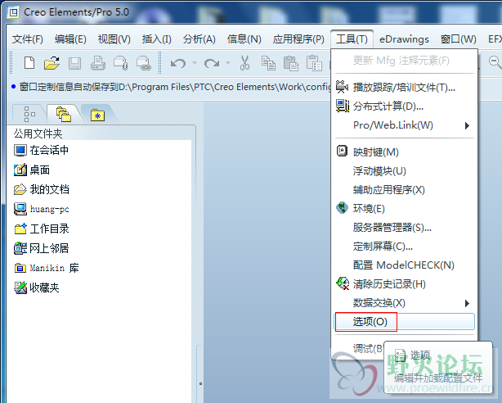Click the send as mail attachment icon
This screenshot has width=502, height=403.
coord(121,63)
